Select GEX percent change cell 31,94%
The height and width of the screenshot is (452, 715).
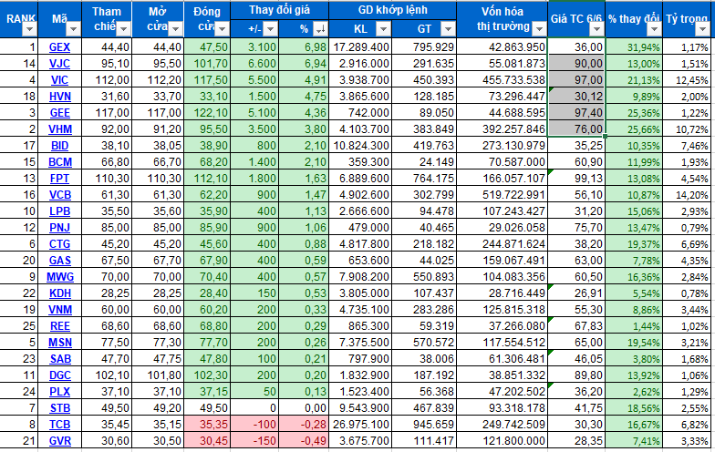click(634, 47)
